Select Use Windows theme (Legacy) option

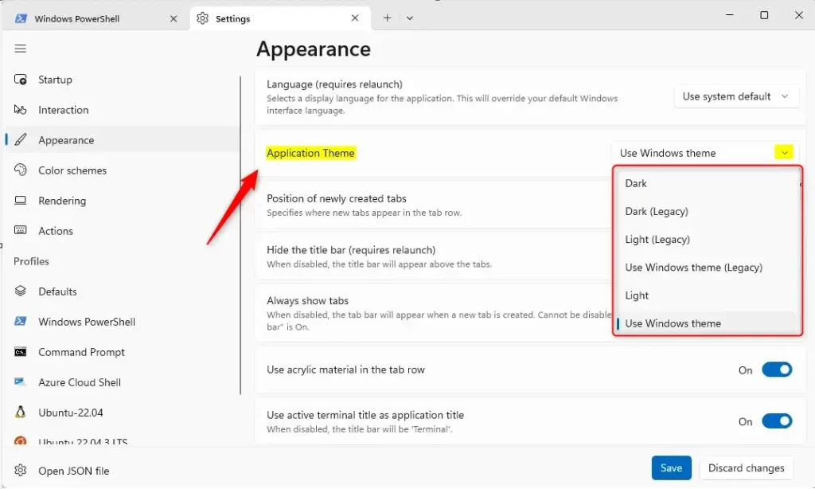706,268
